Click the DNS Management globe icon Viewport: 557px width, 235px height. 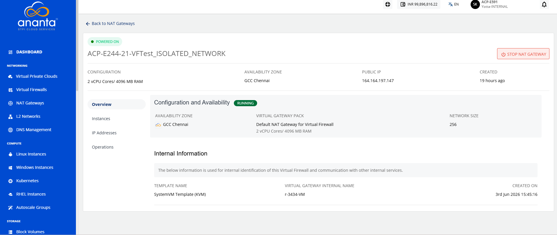10,130
